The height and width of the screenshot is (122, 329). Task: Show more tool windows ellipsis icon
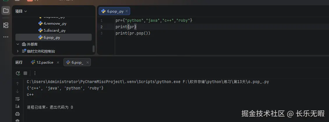[6, 37]
